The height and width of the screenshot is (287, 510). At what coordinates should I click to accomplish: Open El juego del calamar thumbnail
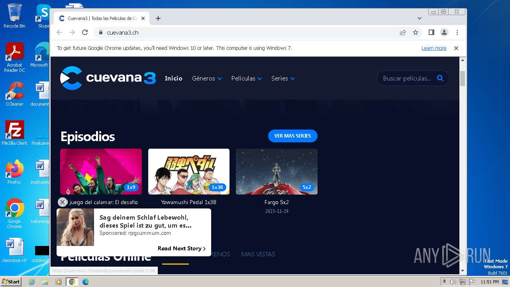[101, 171]
